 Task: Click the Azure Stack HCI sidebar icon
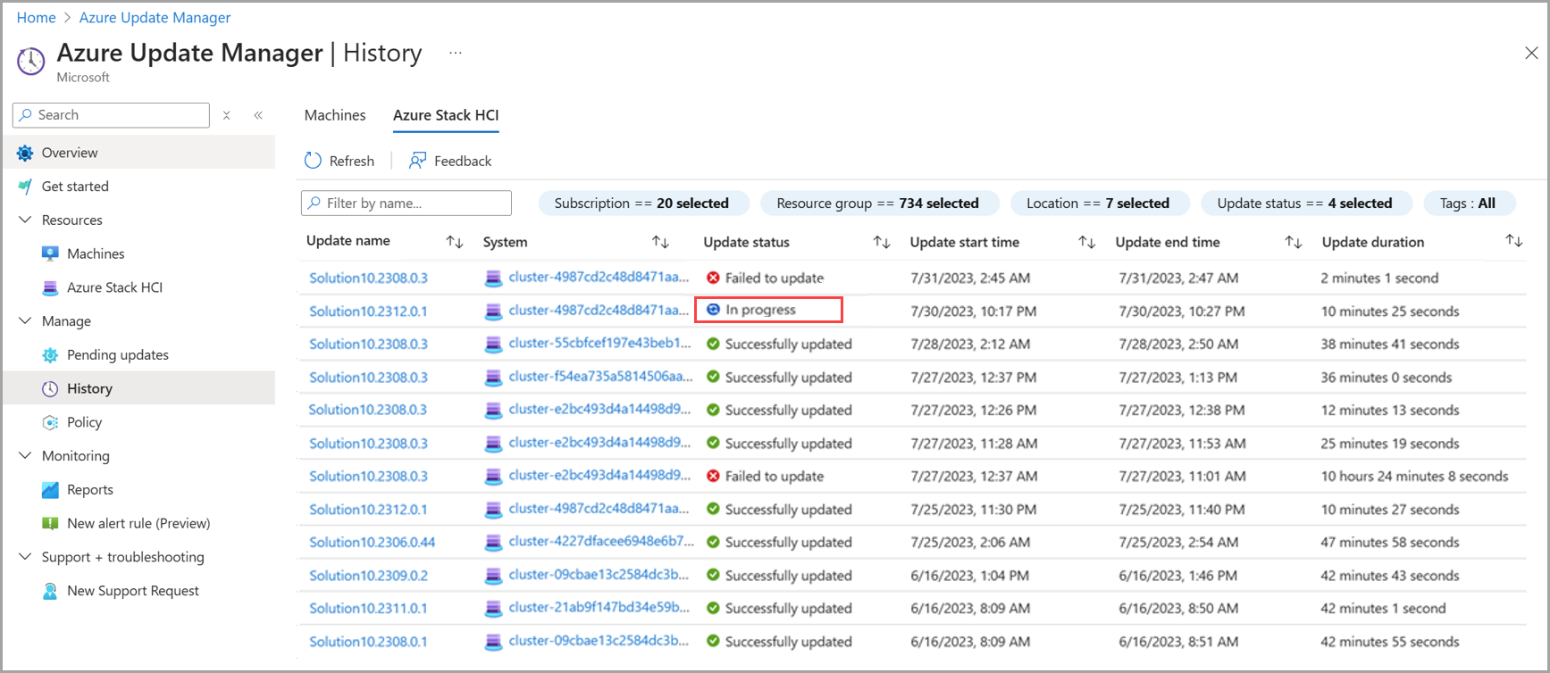[50, 287]
